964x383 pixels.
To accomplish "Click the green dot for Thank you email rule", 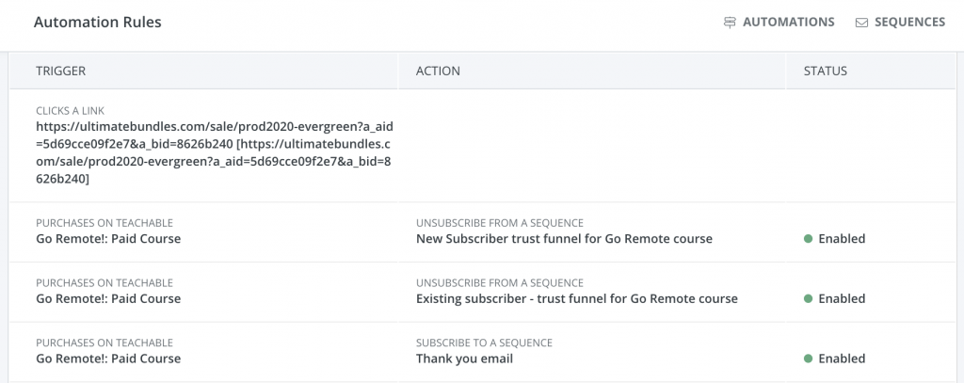I will [808, 359].
